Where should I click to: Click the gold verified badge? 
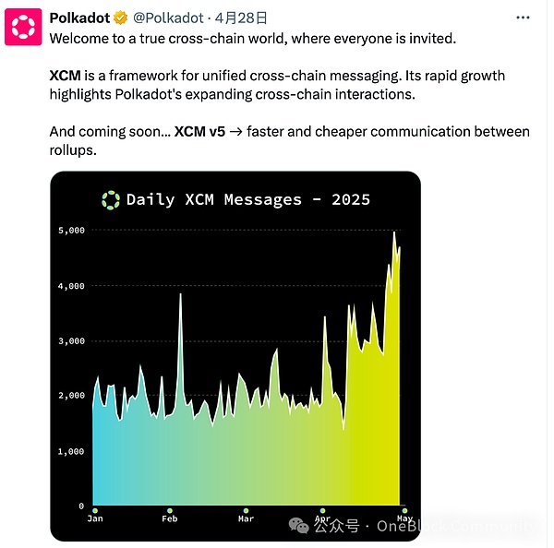(121, 18)
